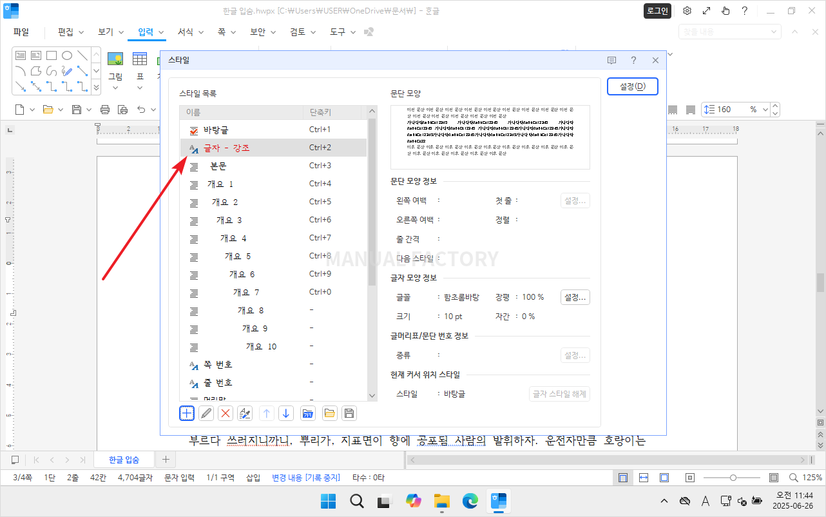Insert a picture with the 그림 icon

point(115,59)
